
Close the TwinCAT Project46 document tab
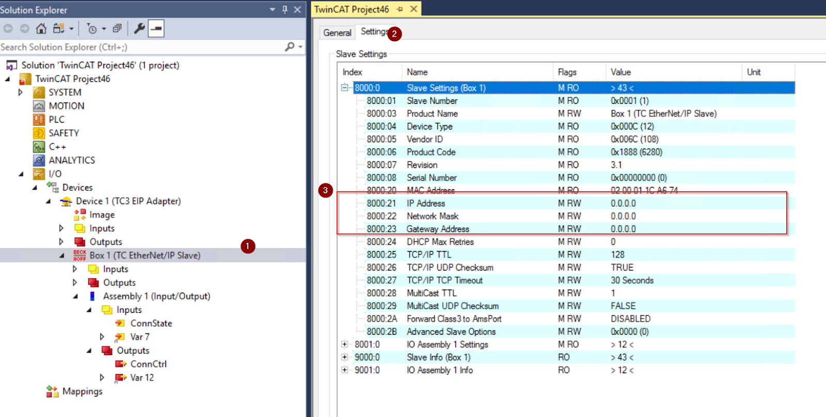click(414, 9)
